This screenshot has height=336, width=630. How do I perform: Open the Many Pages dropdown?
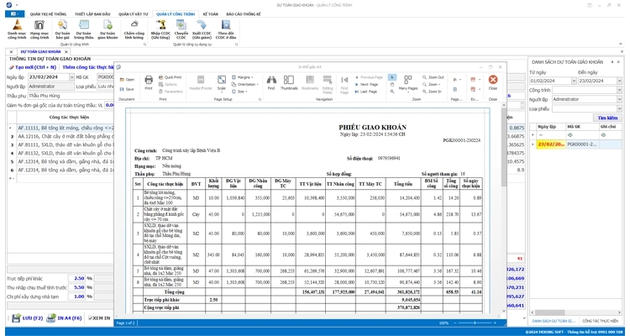tap(408, 81)
